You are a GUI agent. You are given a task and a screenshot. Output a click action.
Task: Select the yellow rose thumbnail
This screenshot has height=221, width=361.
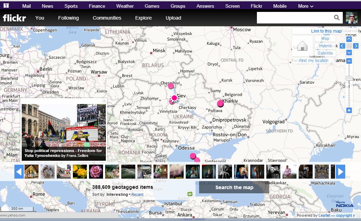80,172
